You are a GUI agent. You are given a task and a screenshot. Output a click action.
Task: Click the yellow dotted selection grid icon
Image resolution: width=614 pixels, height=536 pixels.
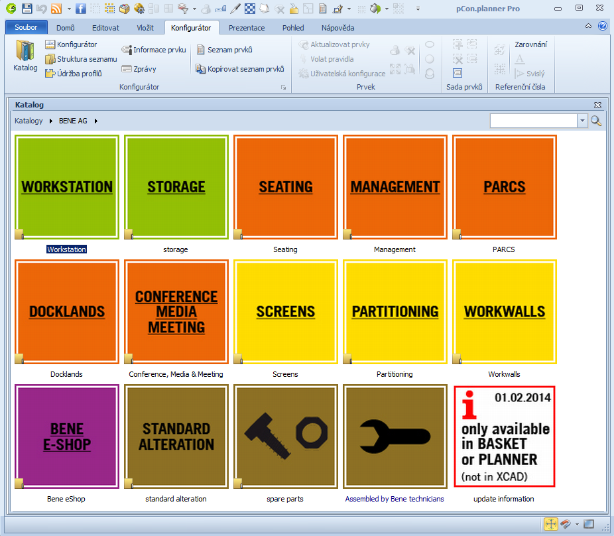coord(109,8)
